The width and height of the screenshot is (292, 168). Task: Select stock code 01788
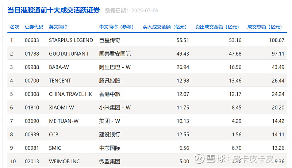pos(32,54)
